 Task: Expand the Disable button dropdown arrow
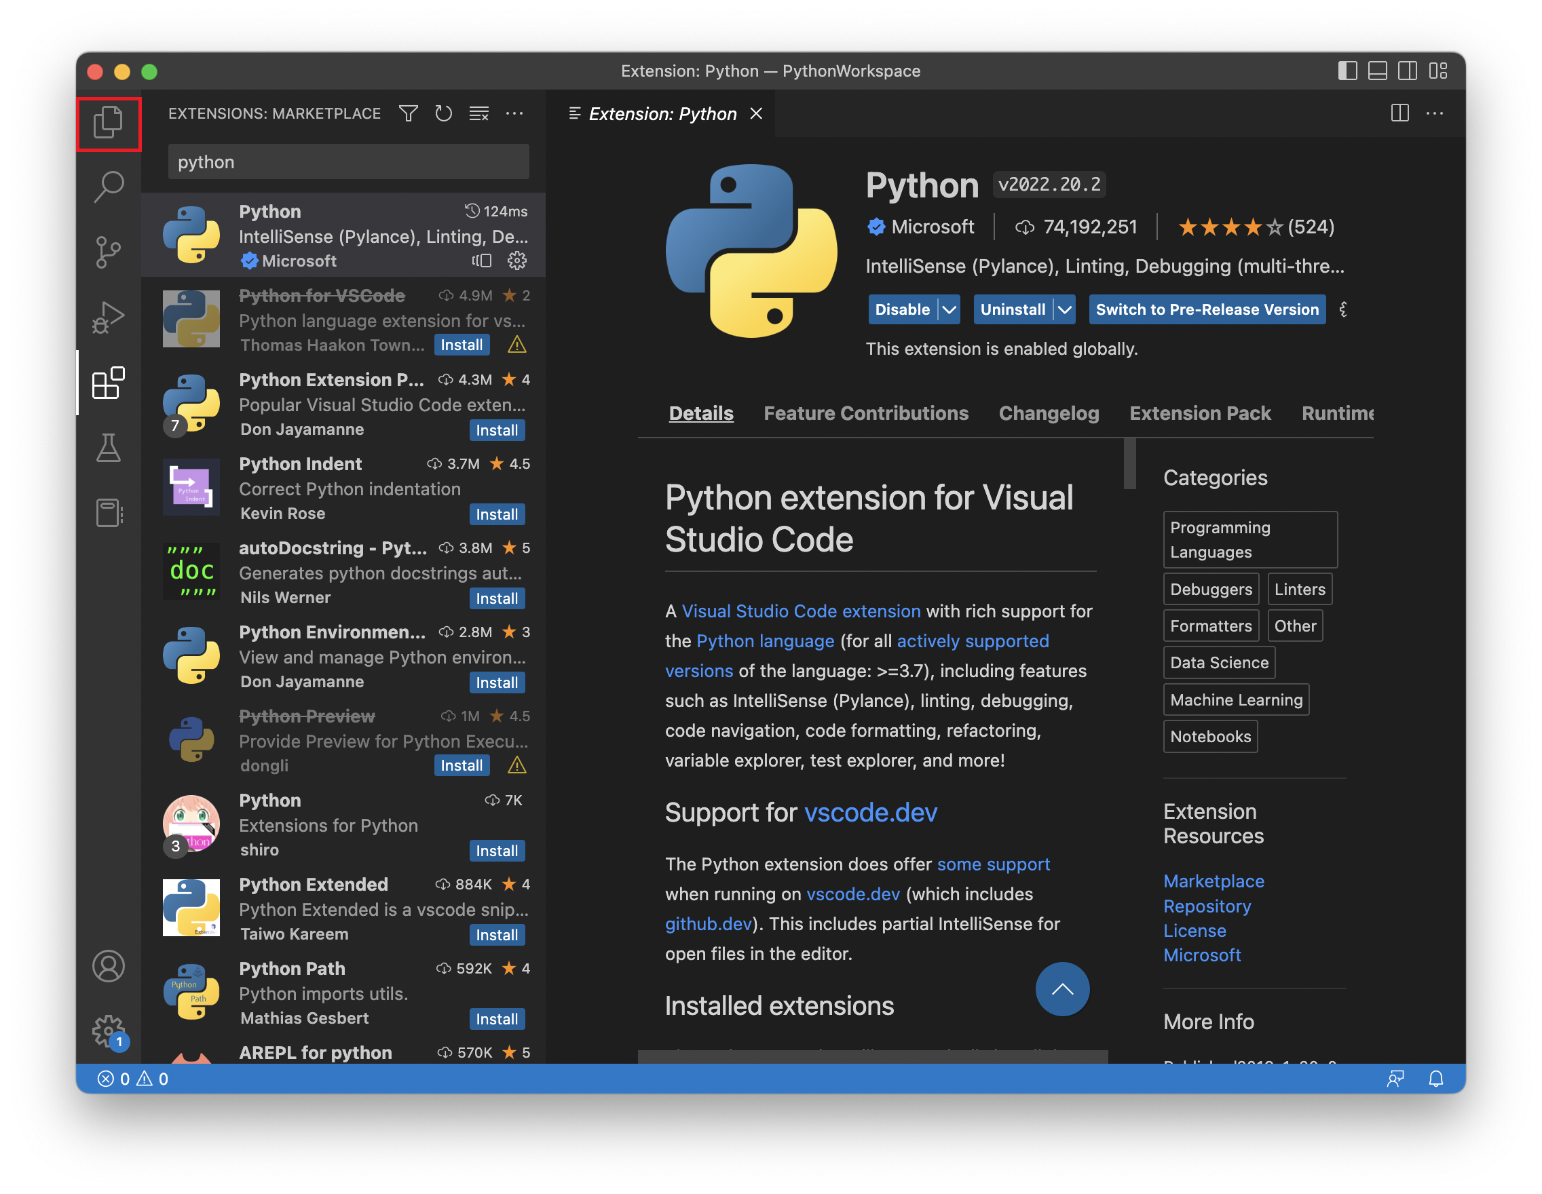tap(949, 310)
